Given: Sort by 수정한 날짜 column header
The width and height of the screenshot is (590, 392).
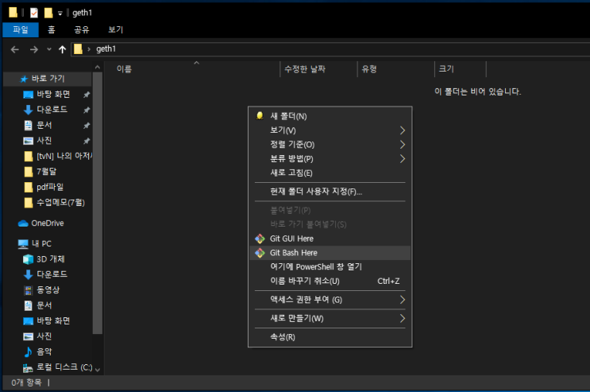Looking at the screenshot, I should tap(304, 69).
